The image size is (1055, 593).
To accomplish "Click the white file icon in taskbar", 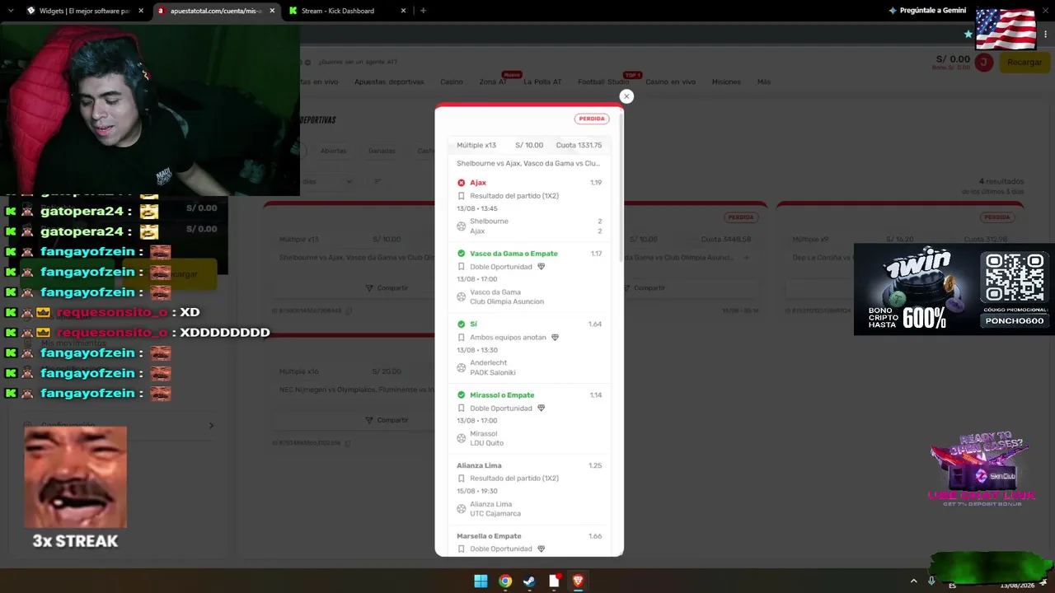I will tap(554, 581).
